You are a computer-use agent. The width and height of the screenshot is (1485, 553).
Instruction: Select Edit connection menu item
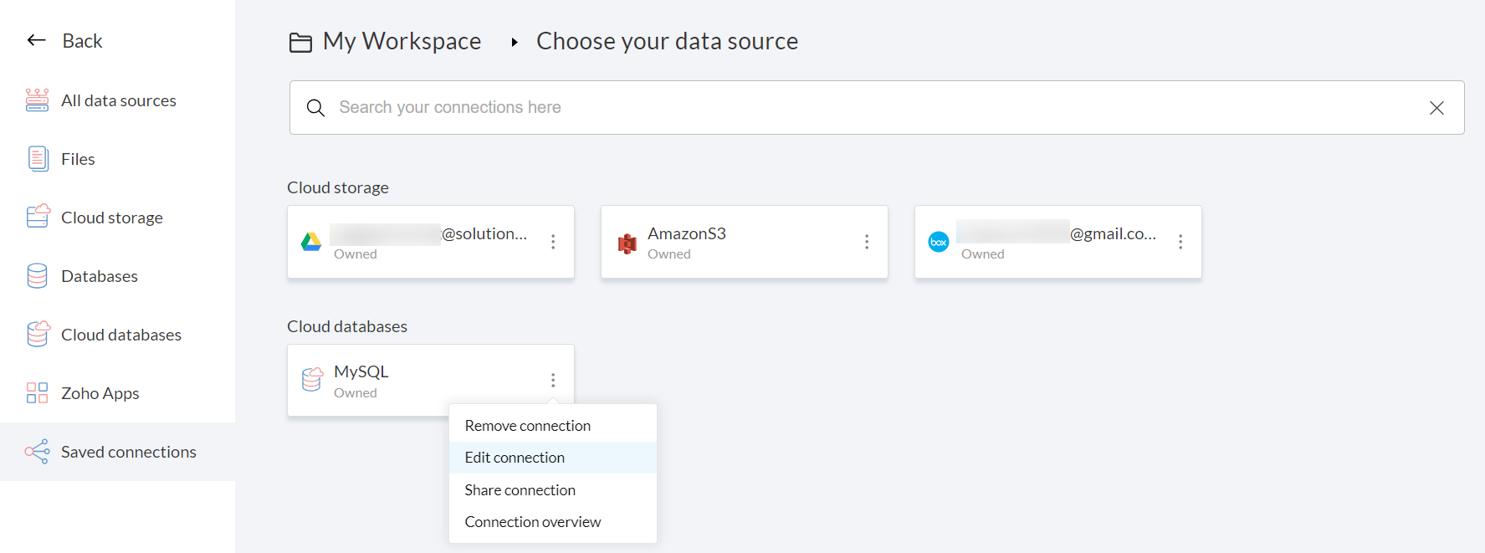pos(515,458)
